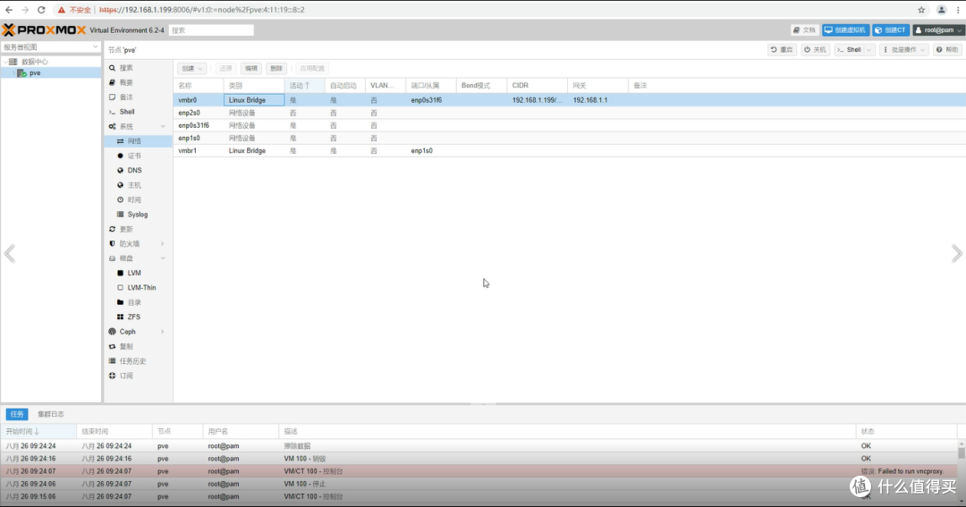Open node Search (搜索) via its magnifier icon
The image size is (966, 507).
tap(112, 68)
